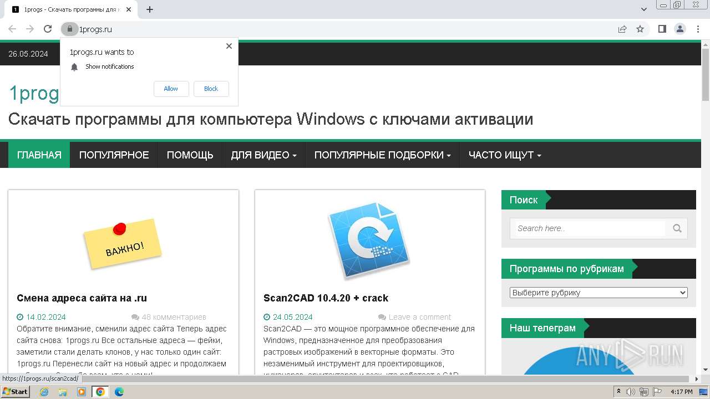Image resolution: width=710 pixels, height=399 pixels.
Task: Move the page right with the horizontal scrollbar arrow
Action: point(697,379)
